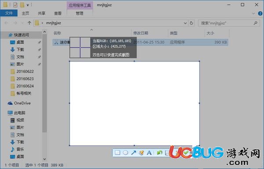This screenshot has width=264, height=169.
Task: Sort by 名称 column header
Action: point(57,33)
